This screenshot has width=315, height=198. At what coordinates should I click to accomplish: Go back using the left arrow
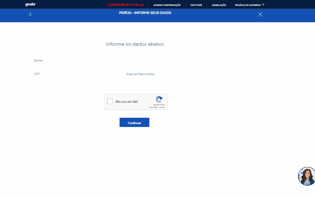tap(30, 14)
